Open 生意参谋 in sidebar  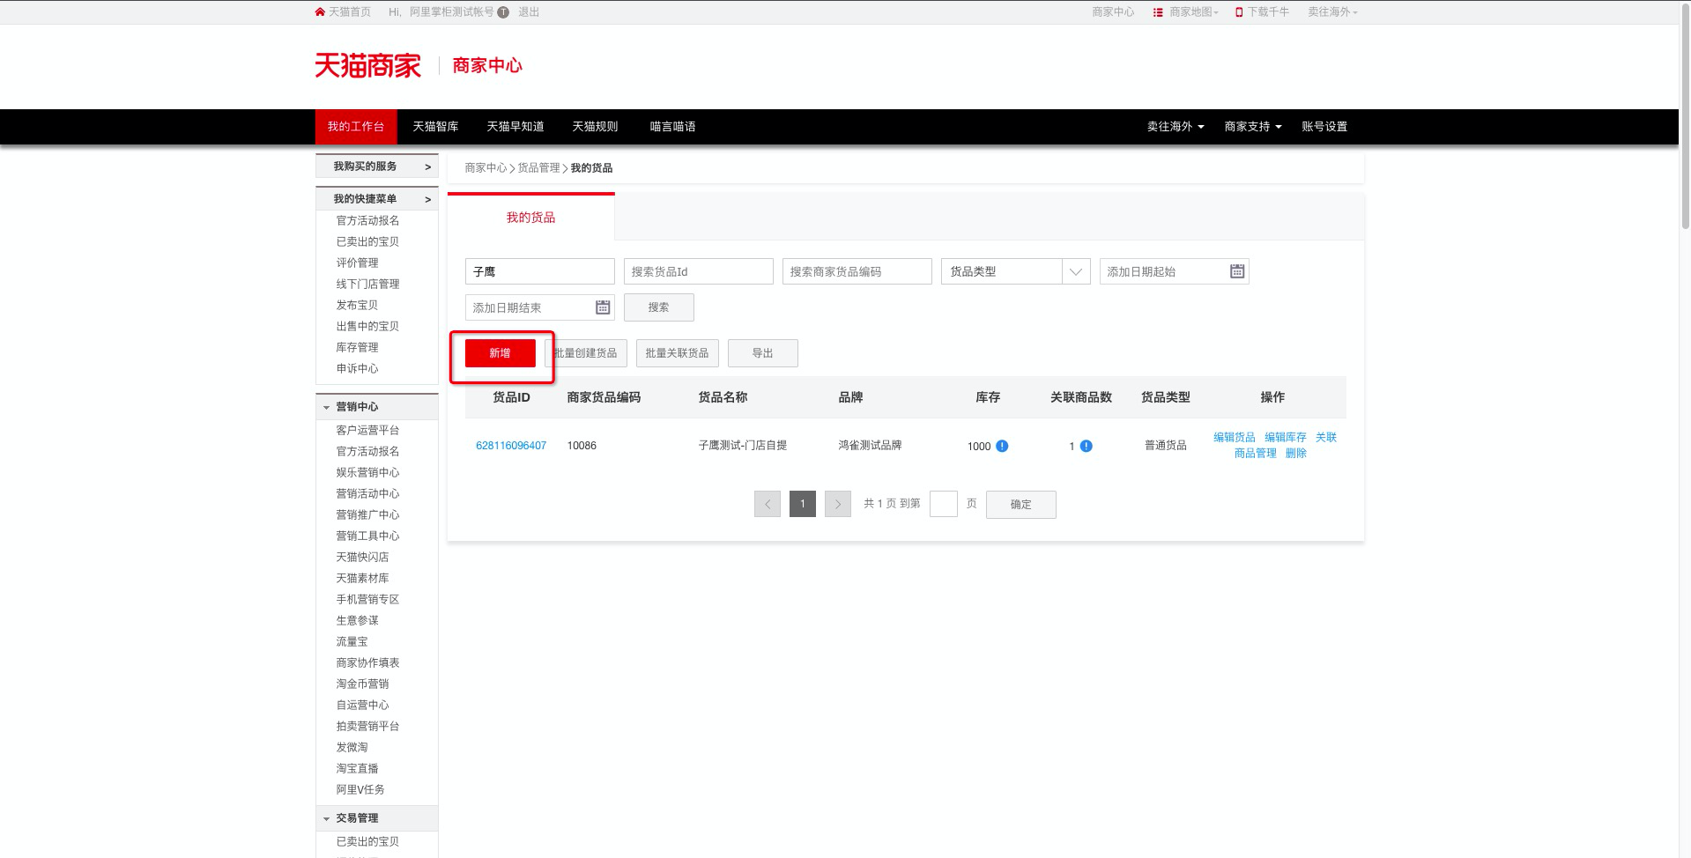click(357, 621)
